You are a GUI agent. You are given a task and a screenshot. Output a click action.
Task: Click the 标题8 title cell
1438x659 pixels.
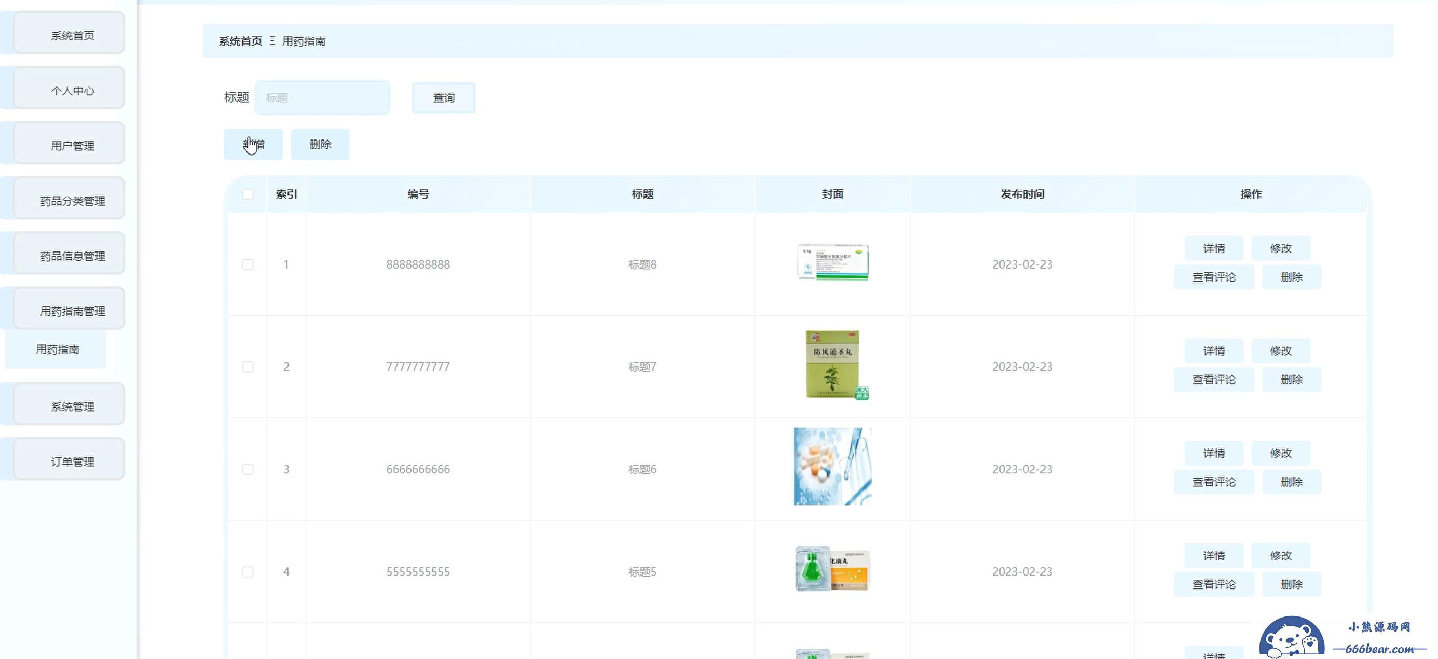click(642, 265)
